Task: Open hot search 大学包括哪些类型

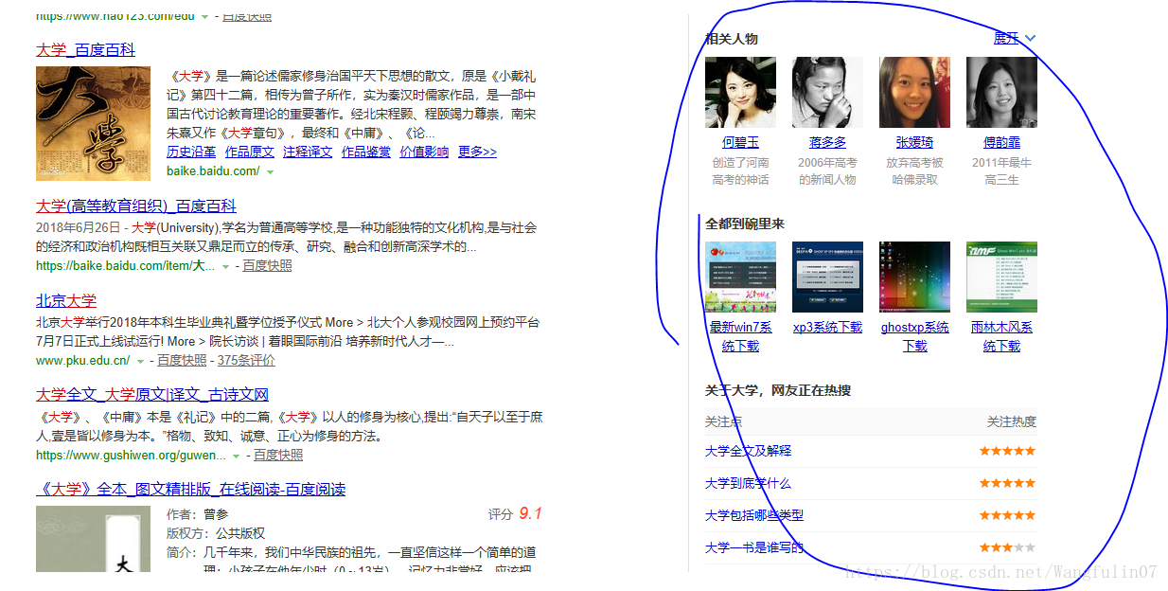Action: pos(754,515)
